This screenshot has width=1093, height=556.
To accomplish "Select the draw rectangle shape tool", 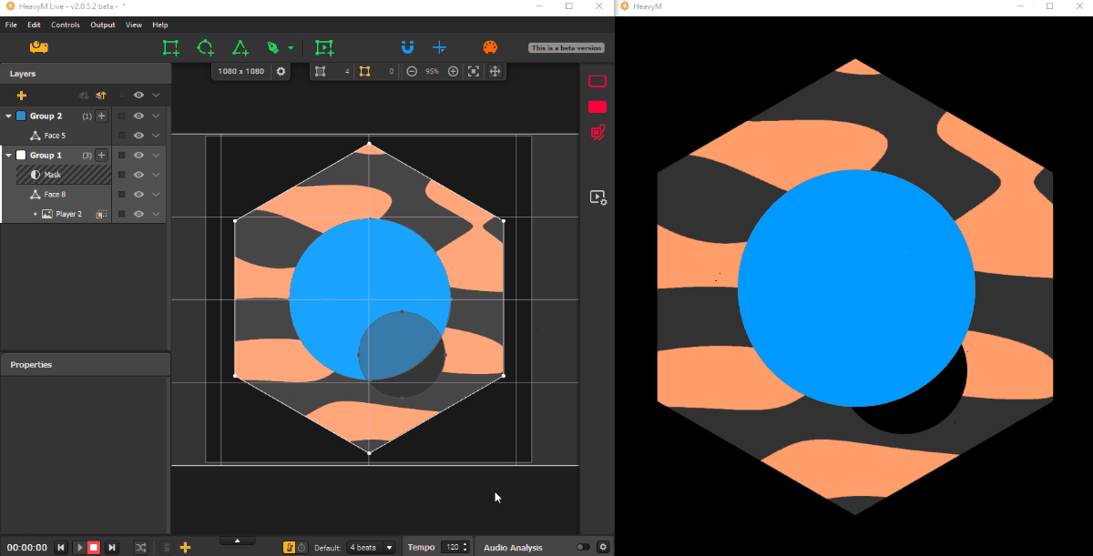I will (170, 48).
